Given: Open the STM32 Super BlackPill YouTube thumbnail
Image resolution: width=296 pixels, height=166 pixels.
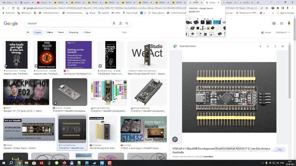Looking at the screenshot, I should click(x=144, y=129).
